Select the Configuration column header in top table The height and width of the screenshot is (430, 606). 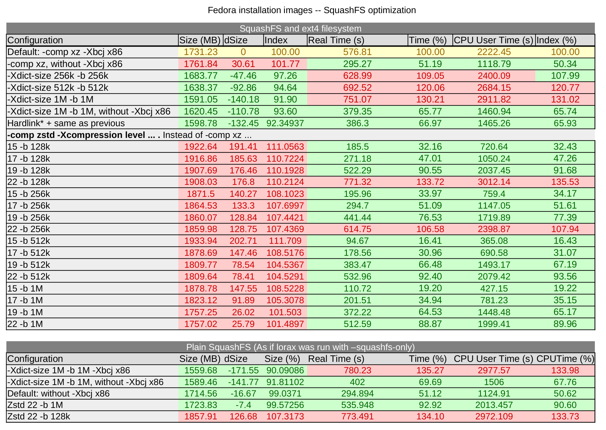(35, 40)
